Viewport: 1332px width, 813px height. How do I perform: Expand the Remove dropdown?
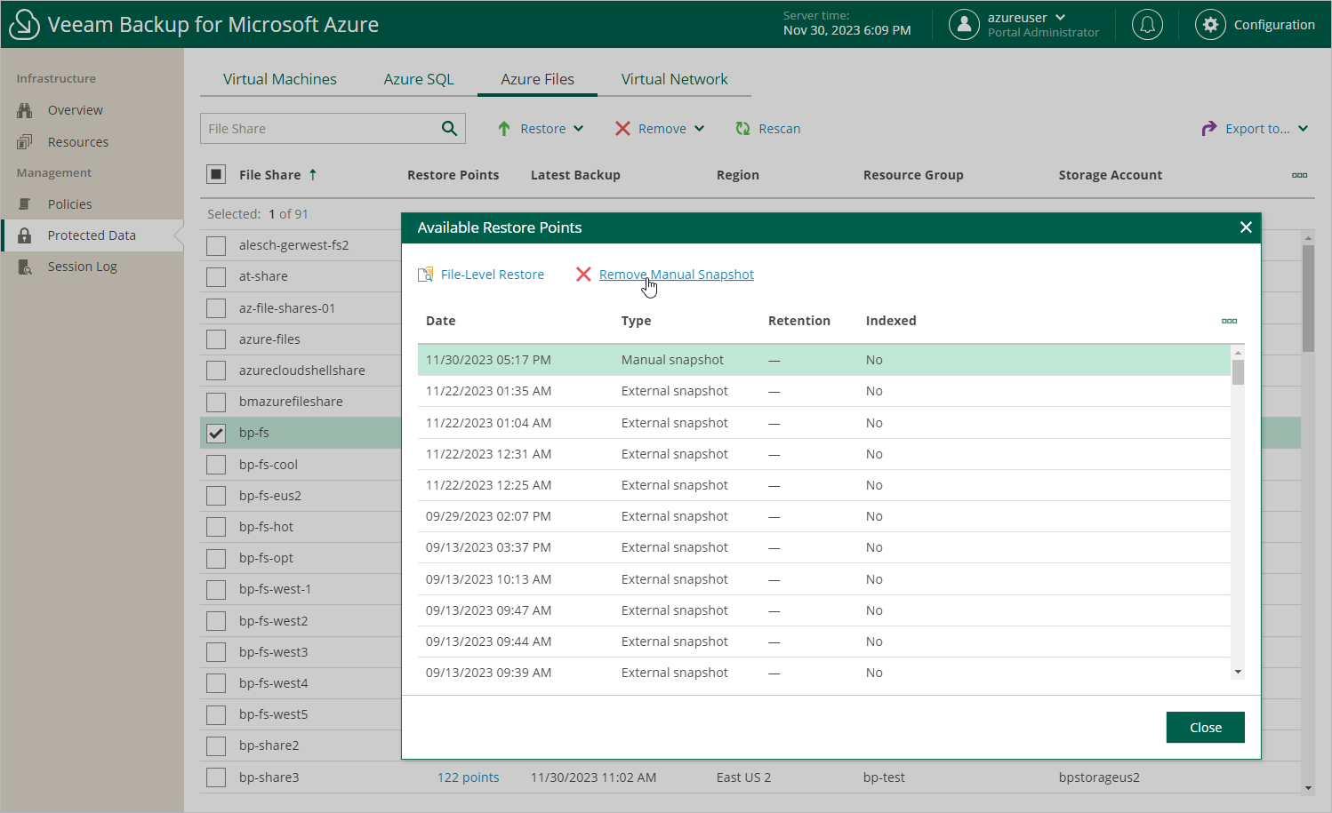click(700, 129)
